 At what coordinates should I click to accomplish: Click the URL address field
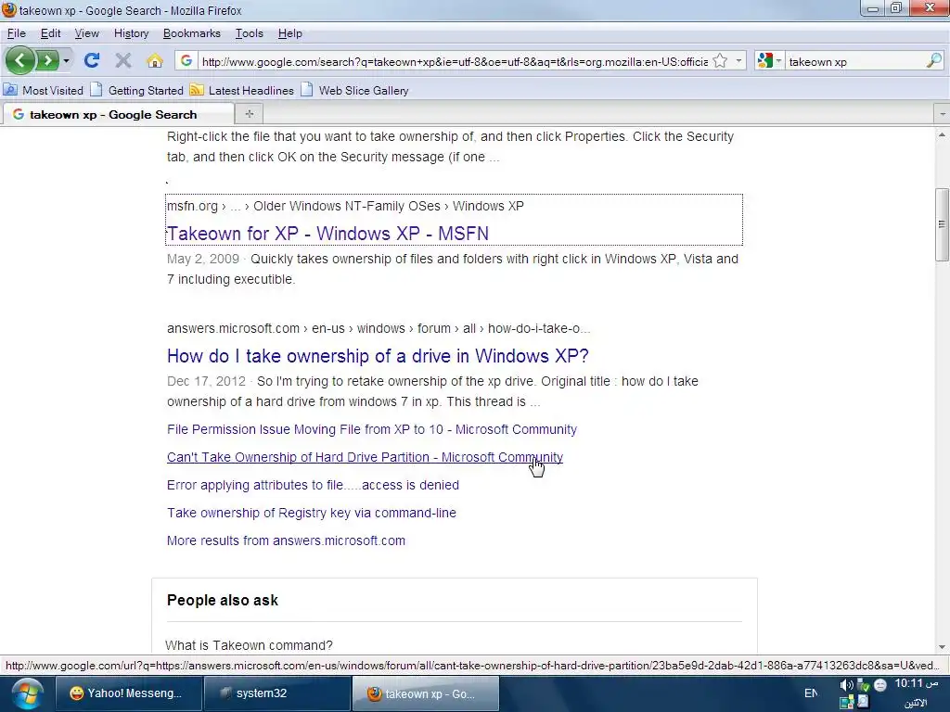455,61
